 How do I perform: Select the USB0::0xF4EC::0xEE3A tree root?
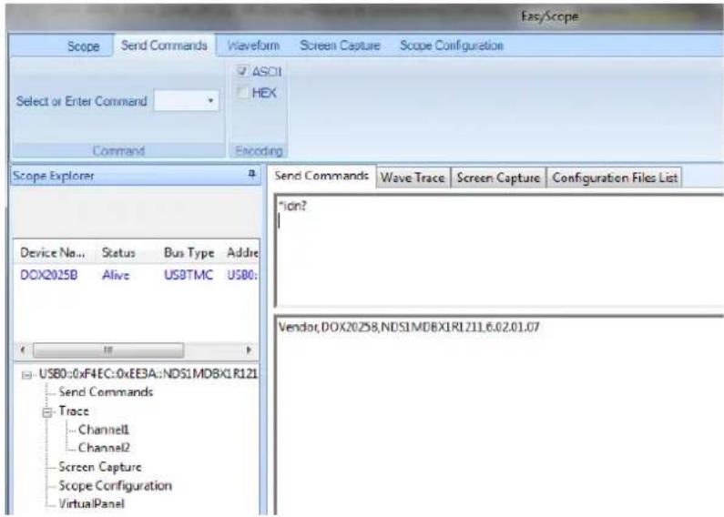[148, 373]
